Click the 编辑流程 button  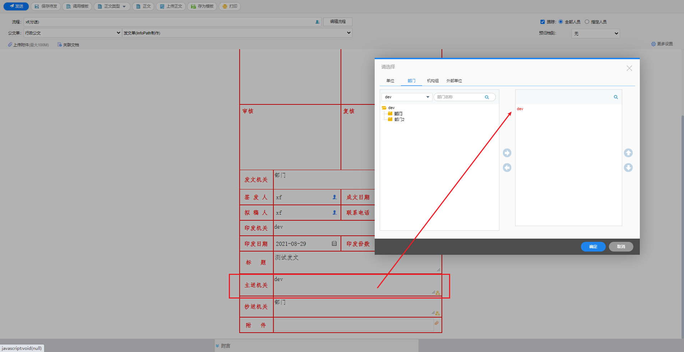click(338, 22)
